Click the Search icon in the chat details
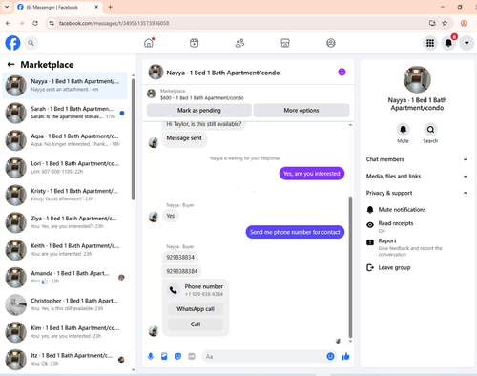 tap(430, 130)
